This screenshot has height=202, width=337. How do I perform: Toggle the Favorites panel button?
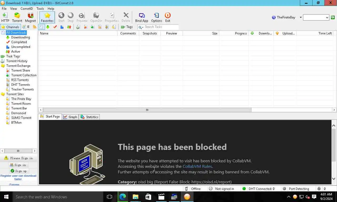coord(47,17)
